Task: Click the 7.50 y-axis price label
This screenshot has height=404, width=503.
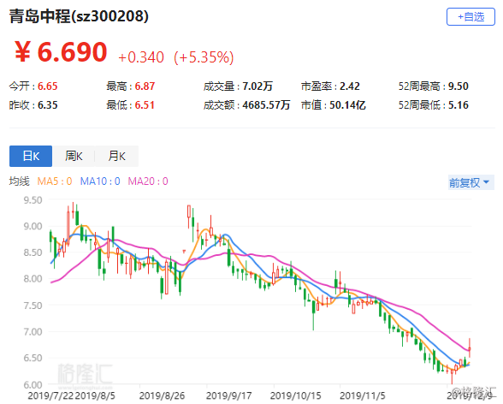Action: [33, 306]
